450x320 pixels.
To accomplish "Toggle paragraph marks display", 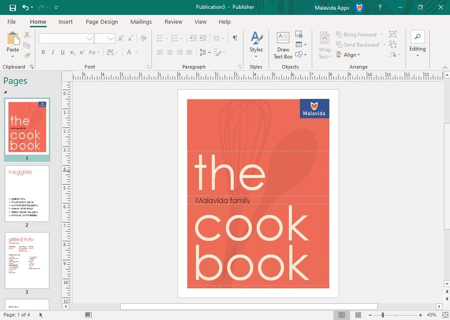I will [234, 38].
